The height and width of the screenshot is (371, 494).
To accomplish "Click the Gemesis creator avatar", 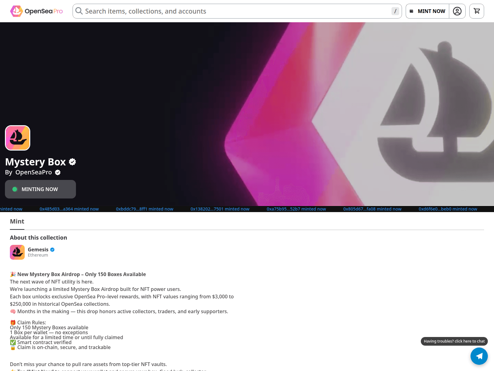I will tap(17, 252).
